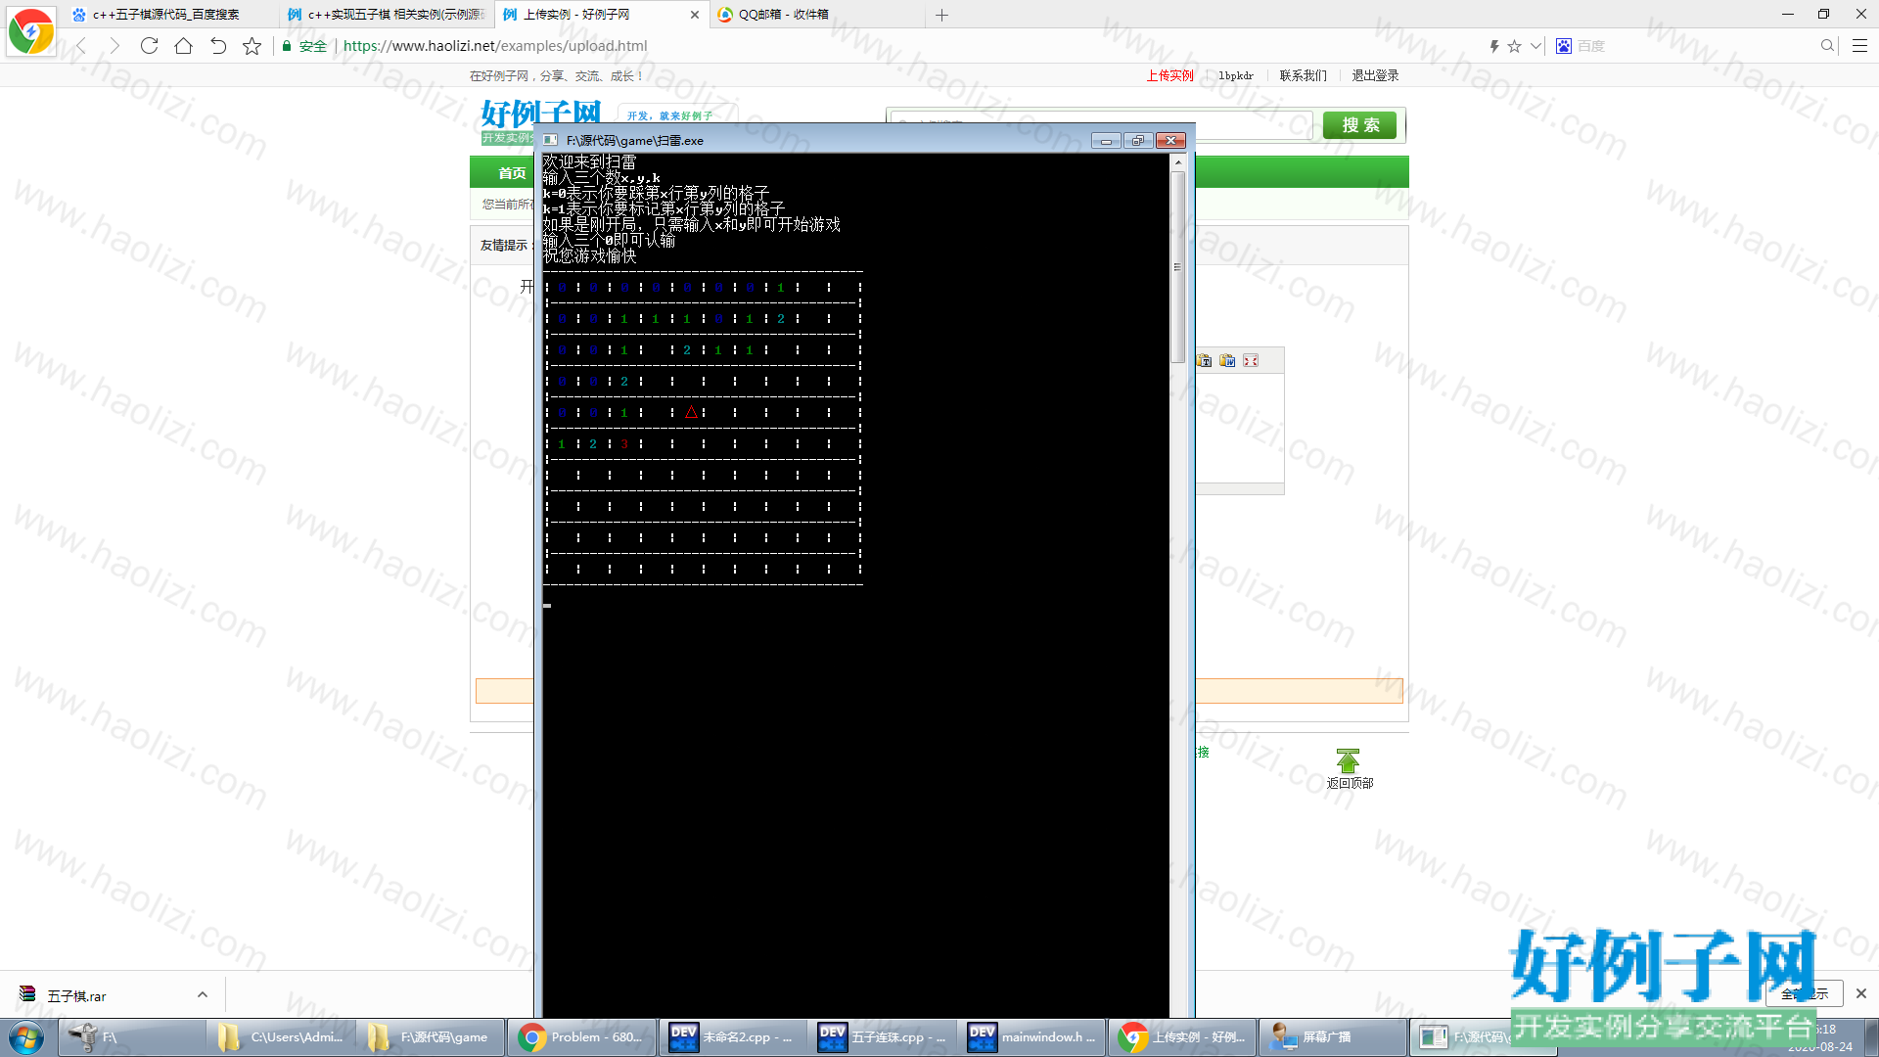1879x1057 pixels.
Task: Click the restore closed page undo icon
Action: [218, 46]
